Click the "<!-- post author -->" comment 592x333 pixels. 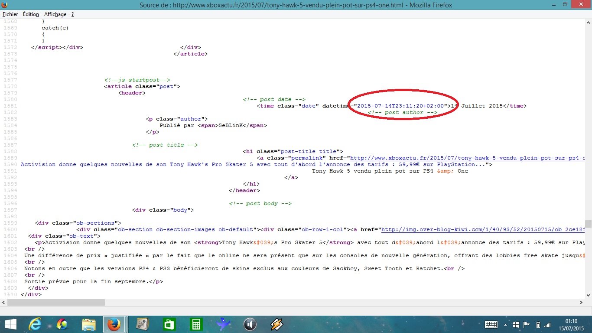tap(402, 112)
